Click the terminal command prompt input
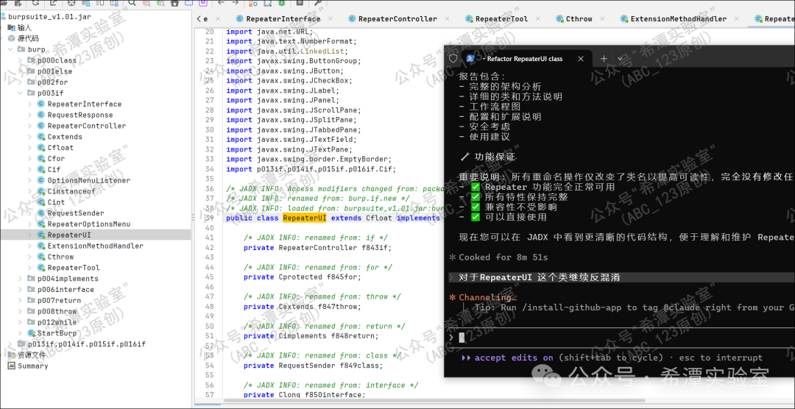 (x=621, y=338)
